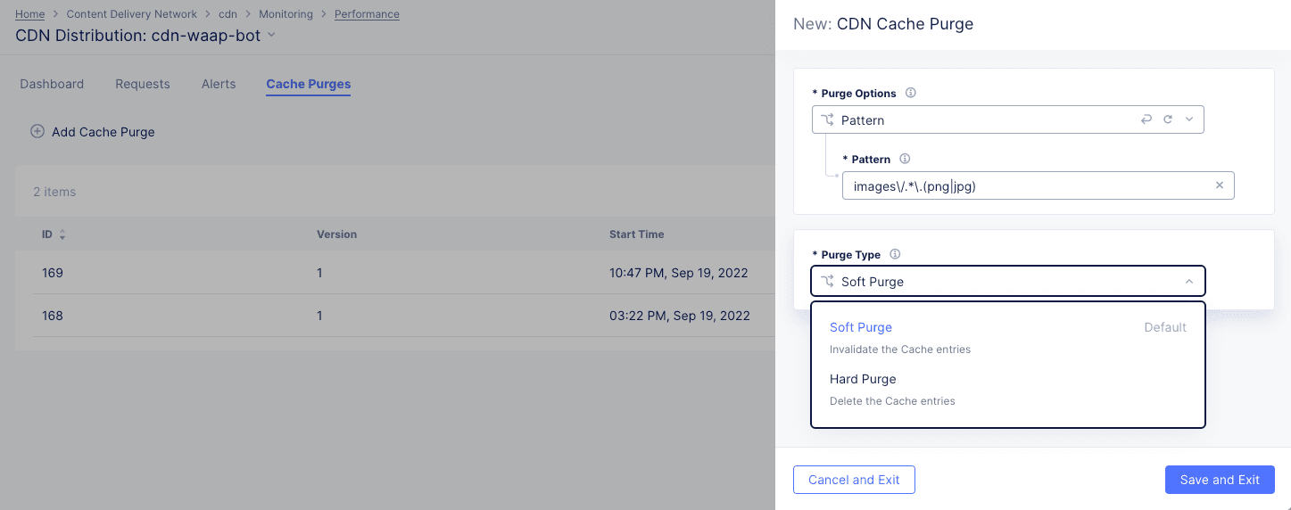Image resolution: width=1291 pixels, height=510 pixels.
Task: Choose Soft Purge from the list
Action: point(861,328)
